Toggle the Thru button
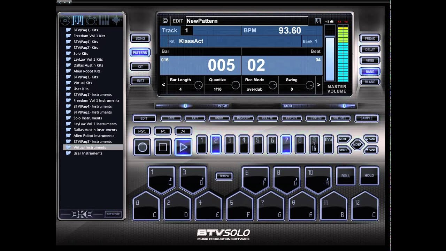Viewport: 446px width, 251px height. 328,144
